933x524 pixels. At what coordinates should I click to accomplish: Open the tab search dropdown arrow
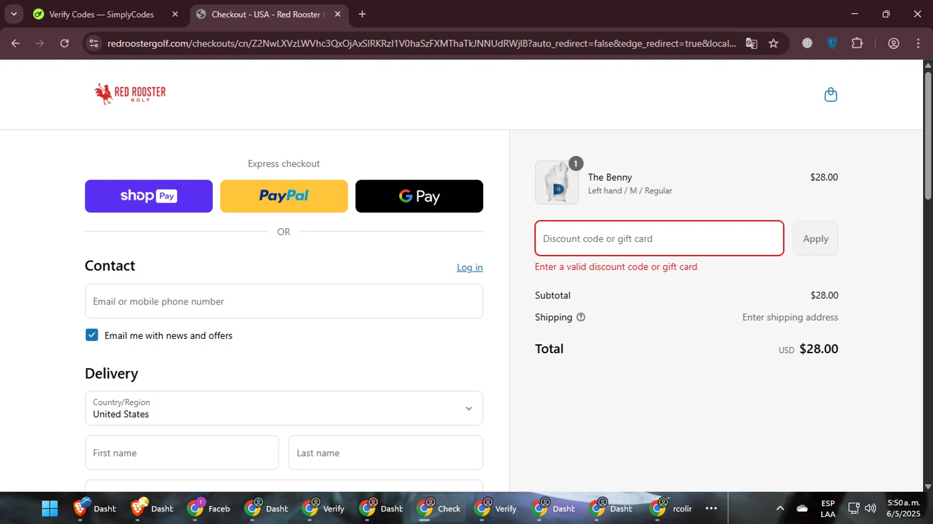pyautogui.click(x=14, y=14)
